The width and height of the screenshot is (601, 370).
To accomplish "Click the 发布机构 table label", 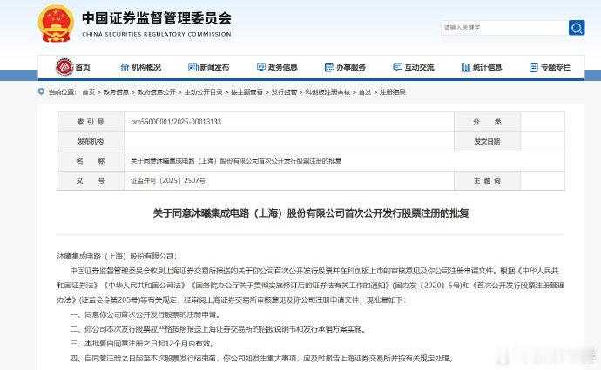I will (x=91, y=141).
